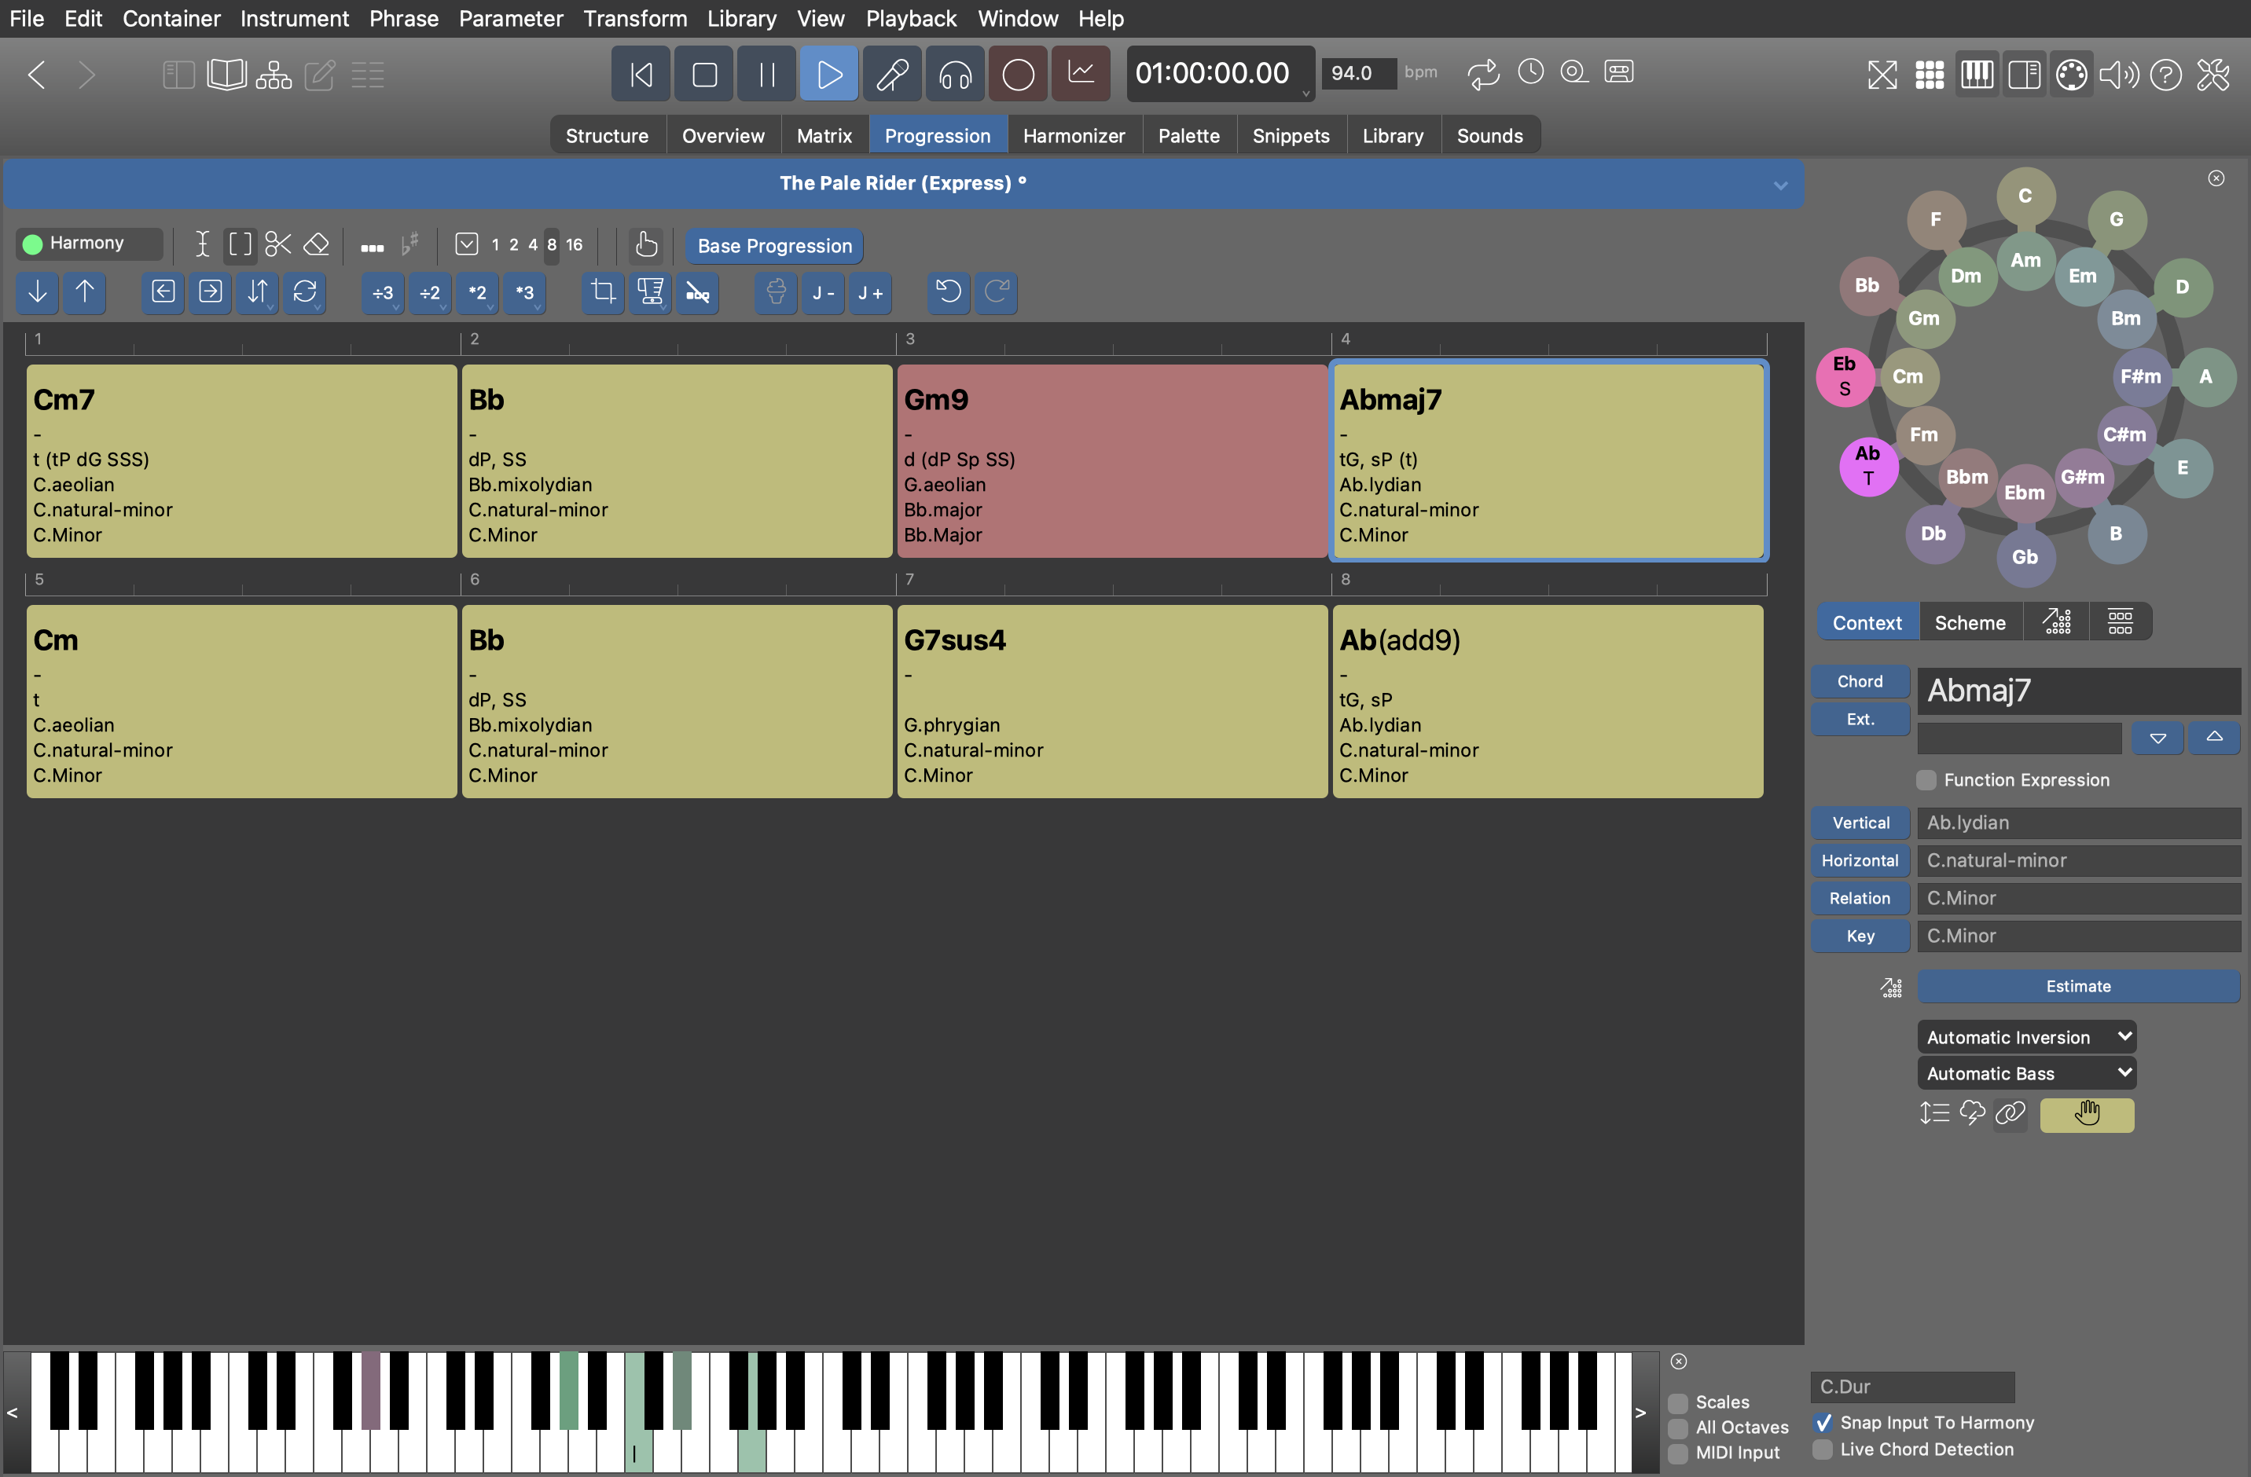
Task: Open the Transform menu
Action: pos(634,18)
